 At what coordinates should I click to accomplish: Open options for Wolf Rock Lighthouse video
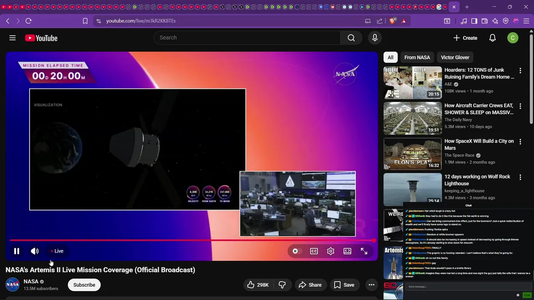pyautogui.click(x=520, y=177)
